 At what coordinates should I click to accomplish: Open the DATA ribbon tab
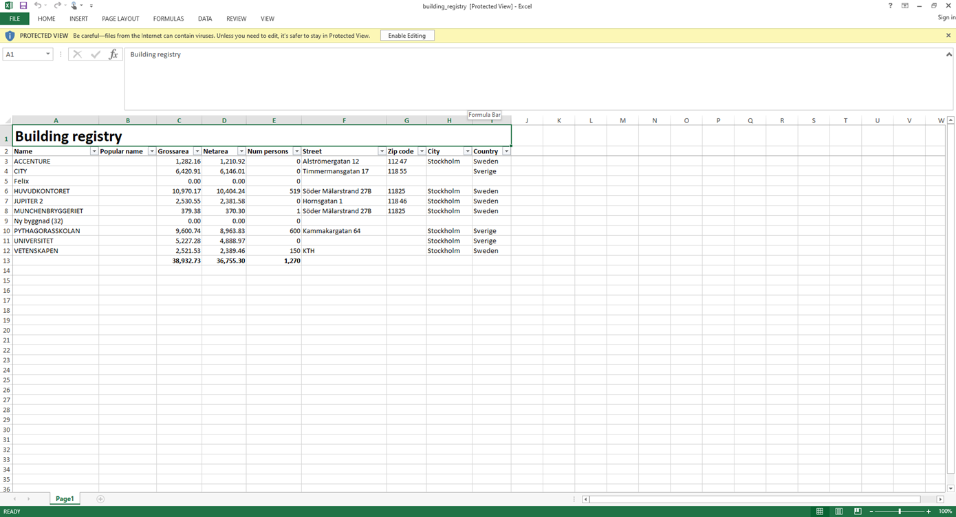point(205,19)
